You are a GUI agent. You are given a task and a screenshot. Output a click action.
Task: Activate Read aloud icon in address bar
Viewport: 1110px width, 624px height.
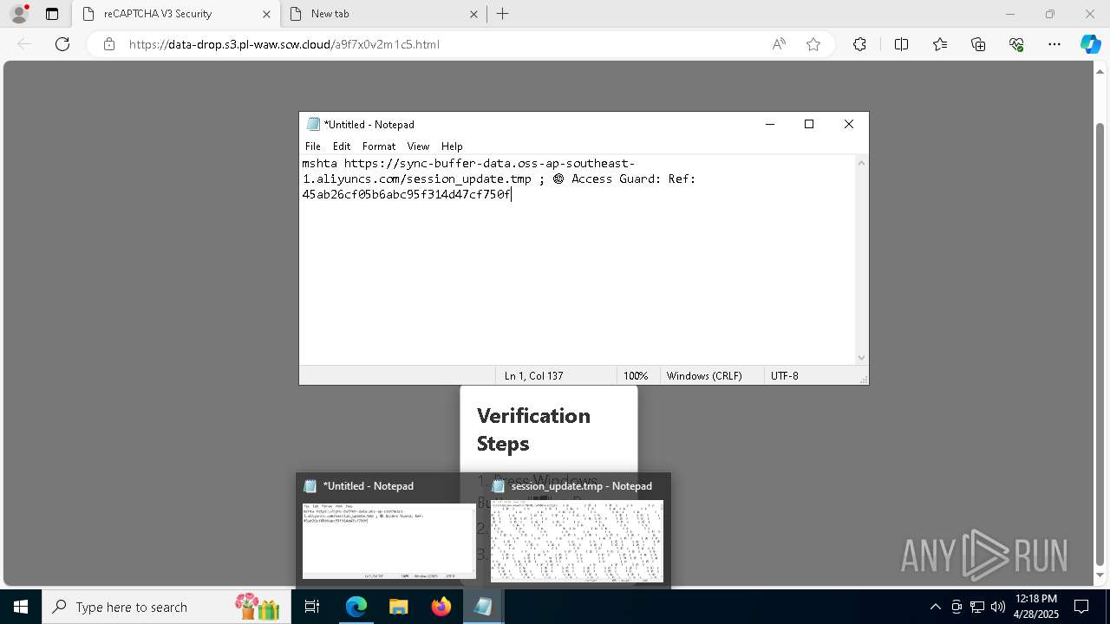779,44
